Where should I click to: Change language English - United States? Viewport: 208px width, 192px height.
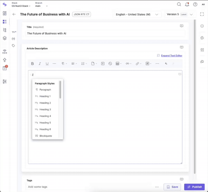[x=137, y=14]
